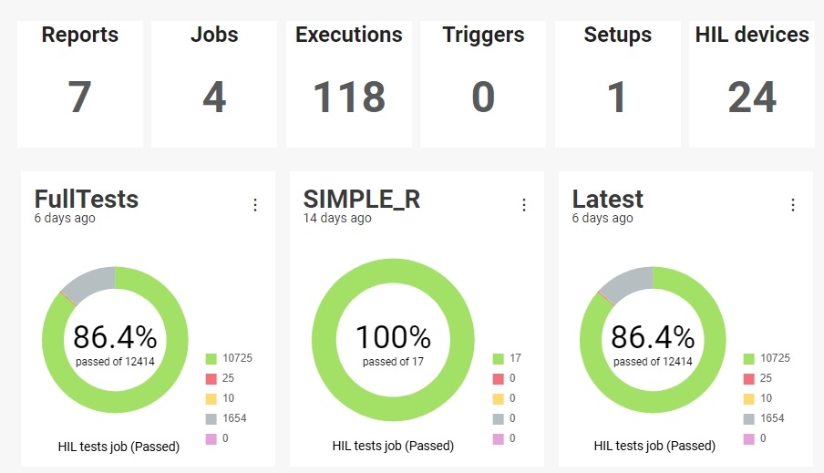Screen dimensions: 824x473
Task: Open the SIMPLE_R card three-dot menu
Action: click(x=524, y=205)
